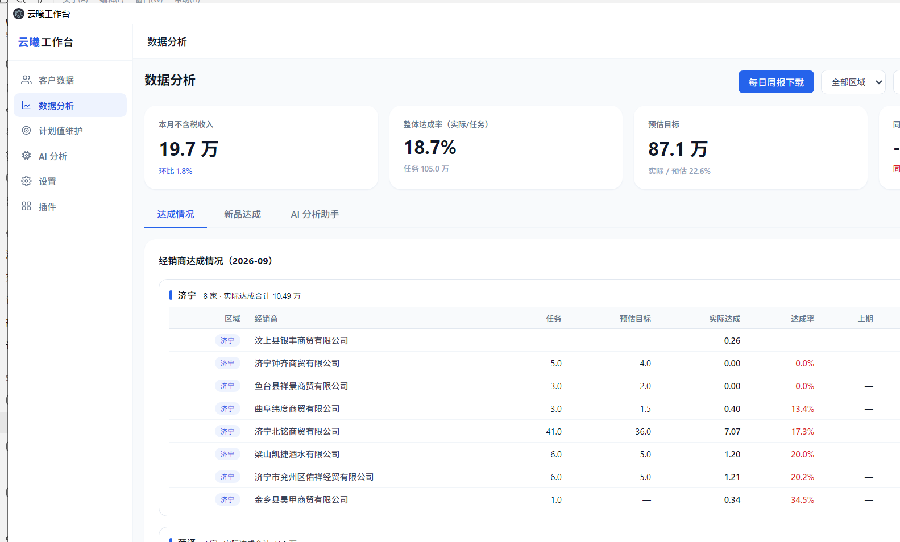The height and width of the screenshot is (542, 900).
Task: Open the 全部区域 dropdown
Action: [853, 82]
